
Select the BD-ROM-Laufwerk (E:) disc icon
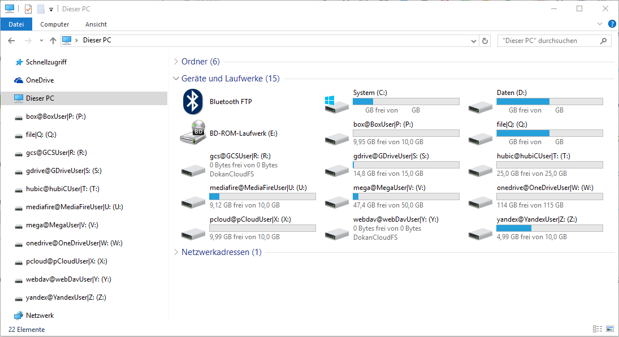[x=193, y=133]
